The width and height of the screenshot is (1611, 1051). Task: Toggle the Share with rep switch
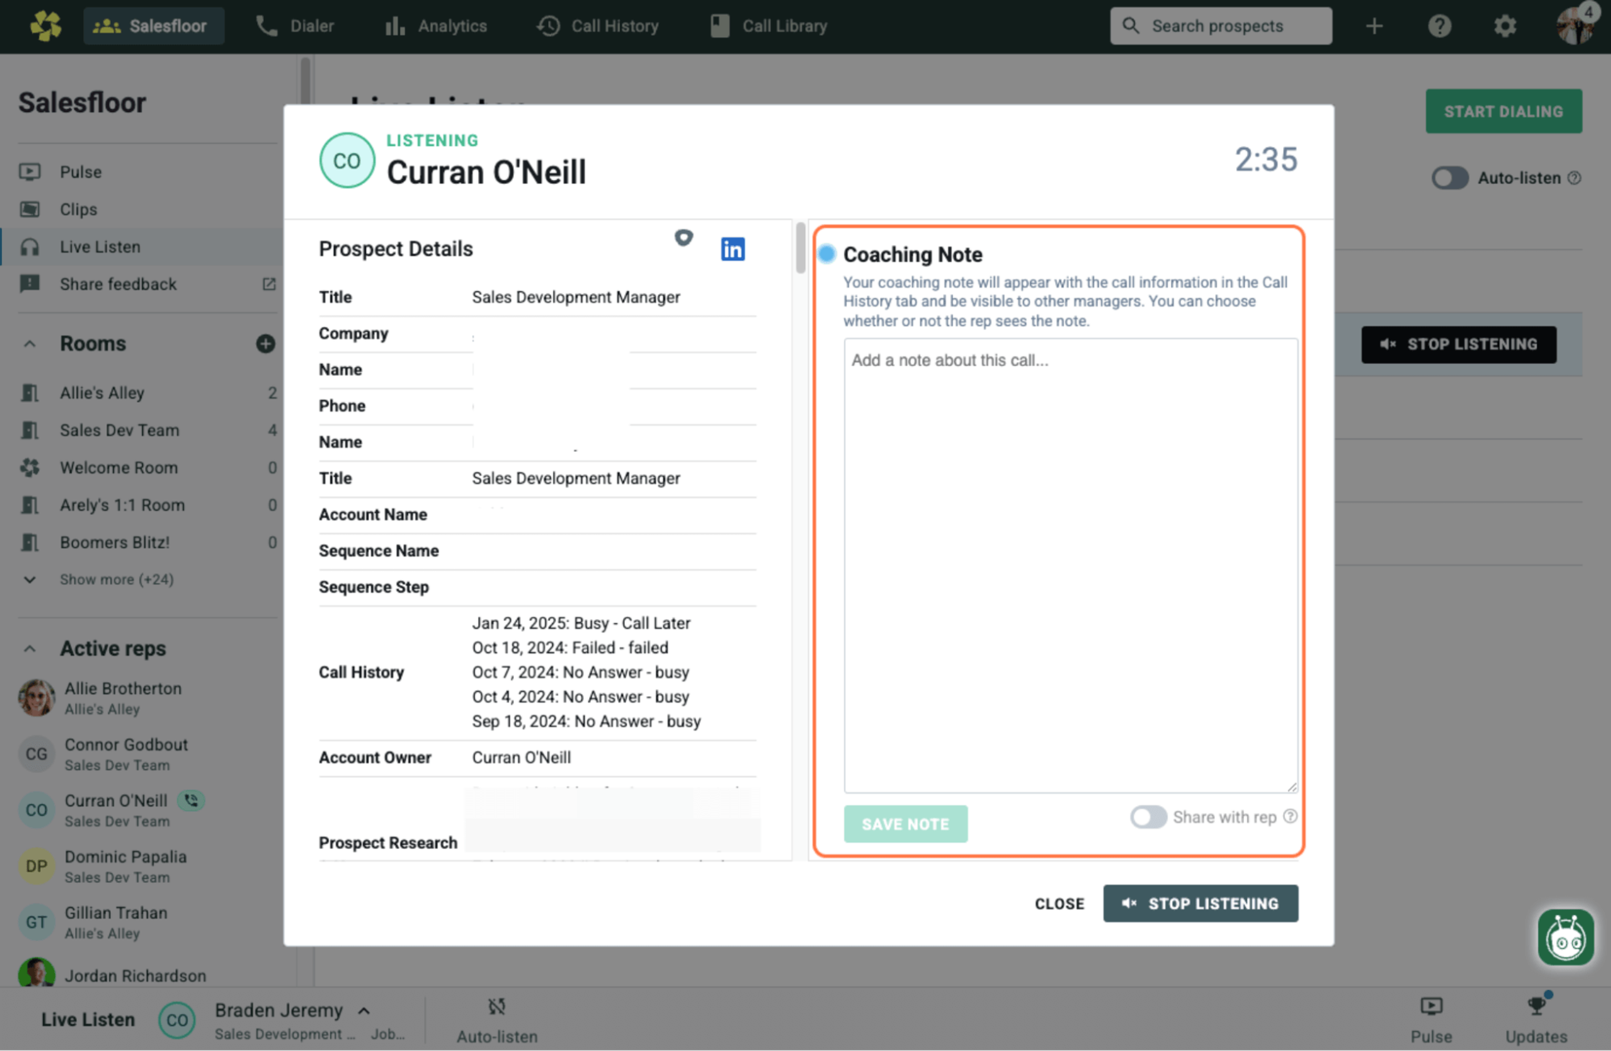pyautogui.click(x=1148, y=817)
